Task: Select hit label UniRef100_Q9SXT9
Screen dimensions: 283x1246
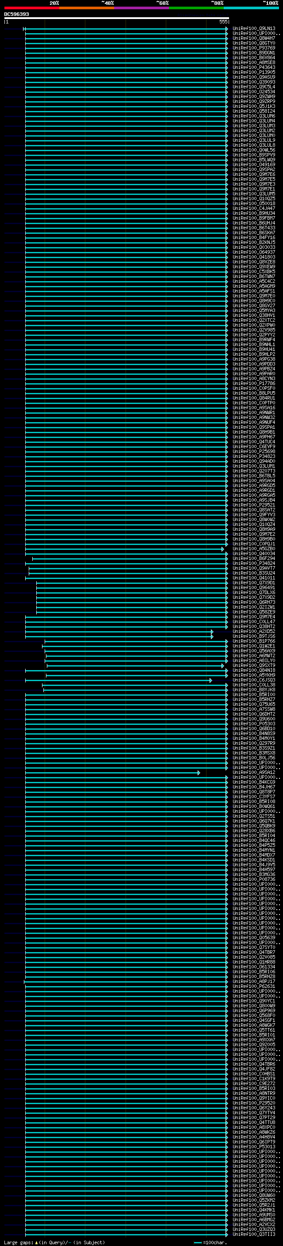Action: [253, 665]
